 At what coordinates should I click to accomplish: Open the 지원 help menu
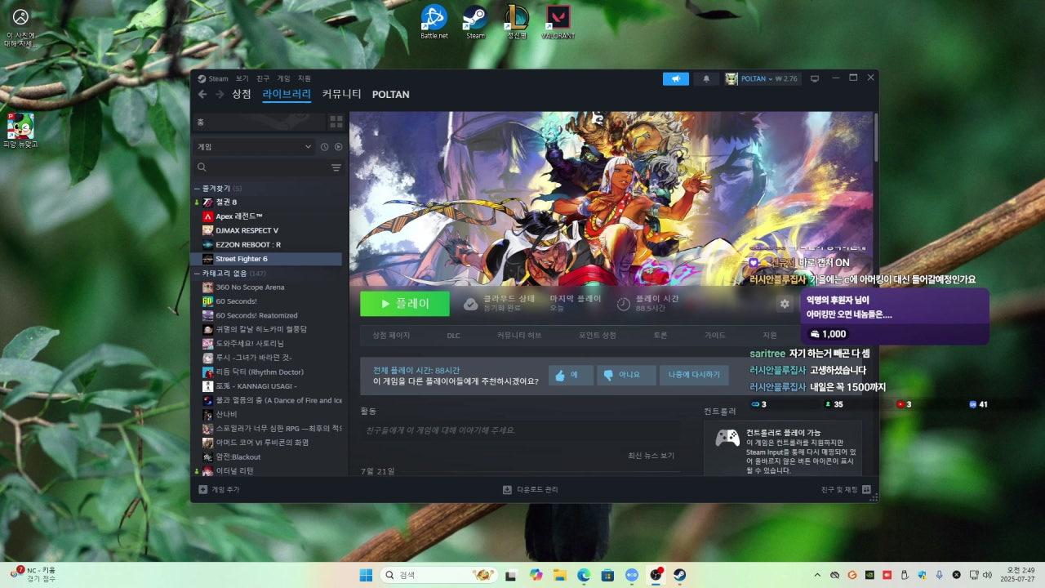(x=305, y=78)
